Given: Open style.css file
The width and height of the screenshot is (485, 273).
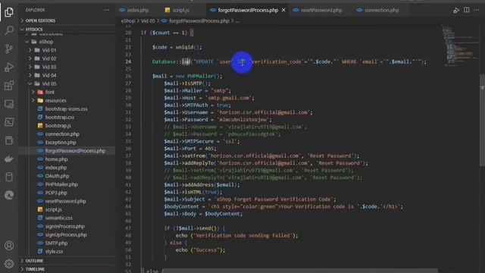Looking at the screenshot, I should [54, 251].
